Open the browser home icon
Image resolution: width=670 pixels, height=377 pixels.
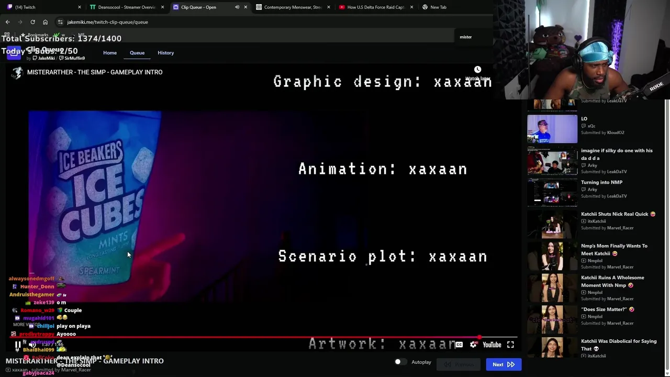(x=45, y=22)
